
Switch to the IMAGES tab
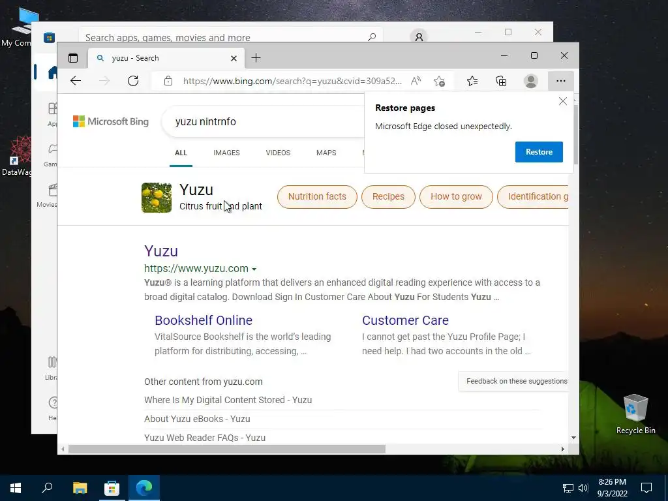(x=226, y=153)
